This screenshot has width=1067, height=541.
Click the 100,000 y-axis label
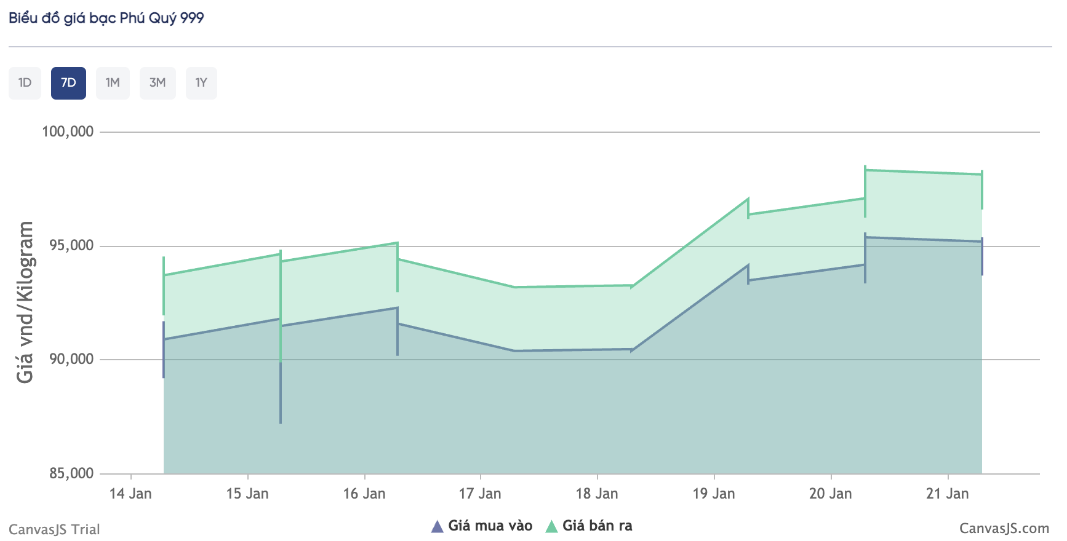point(68,132)
